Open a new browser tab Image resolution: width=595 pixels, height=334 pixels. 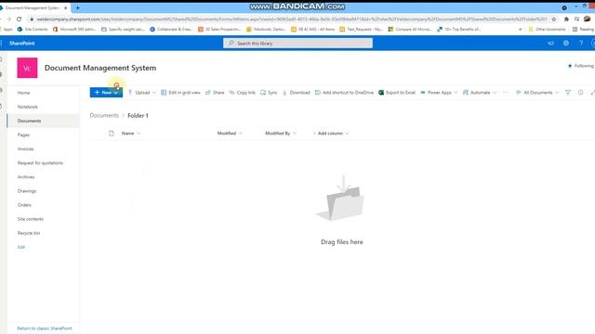77,7
